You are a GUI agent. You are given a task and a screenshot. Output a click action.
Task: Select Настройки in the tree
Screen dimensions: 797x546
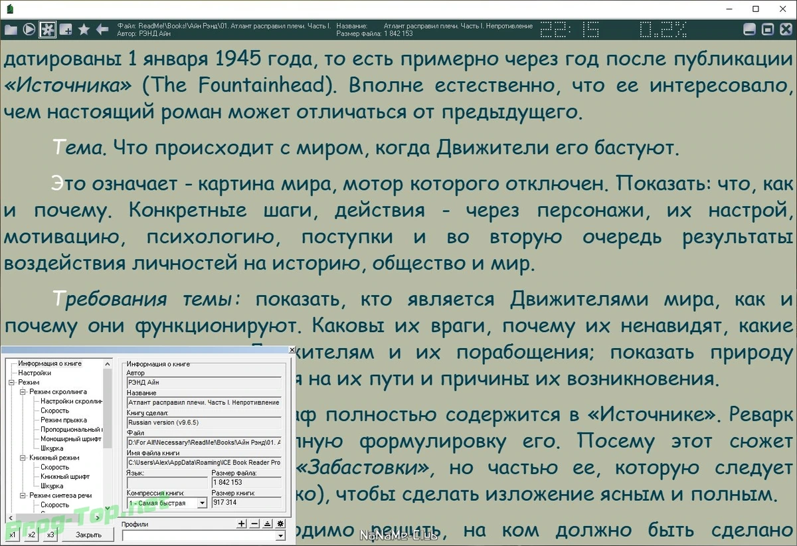click(35, 373)
